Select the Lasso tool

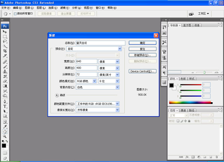pos(5,41)
